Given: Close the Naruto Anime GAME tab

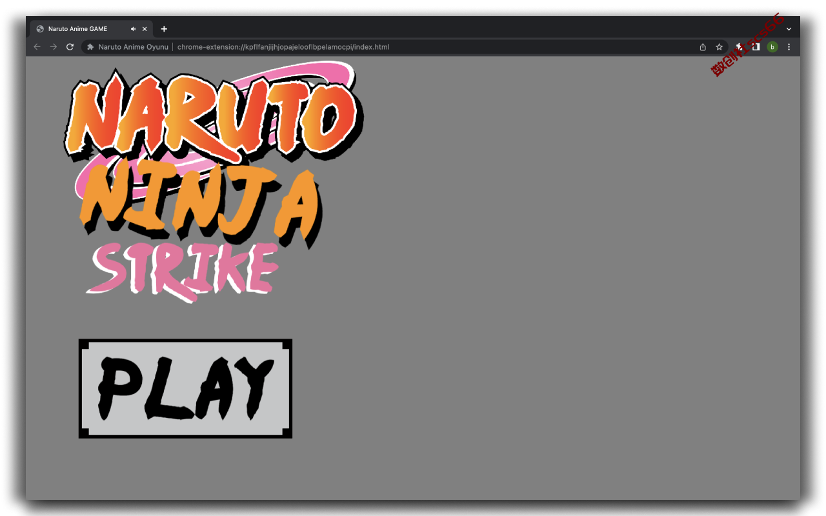Looking at the screenshot, I should click(x=145, y=29).
